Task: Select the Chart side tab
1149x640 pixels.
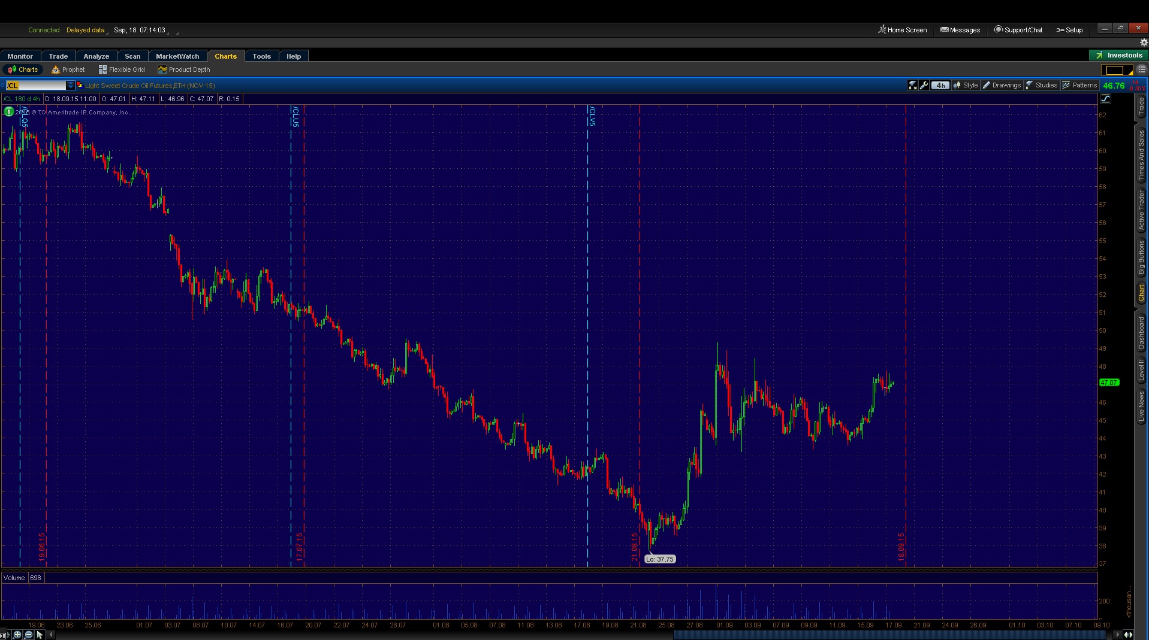Action: (1141, 293)
